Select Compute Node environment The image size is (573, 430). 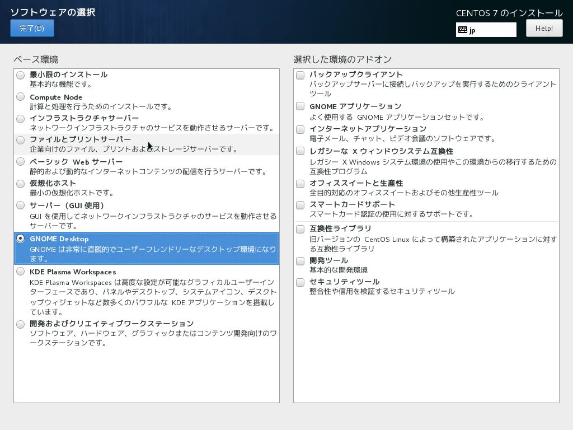(20, 97)
